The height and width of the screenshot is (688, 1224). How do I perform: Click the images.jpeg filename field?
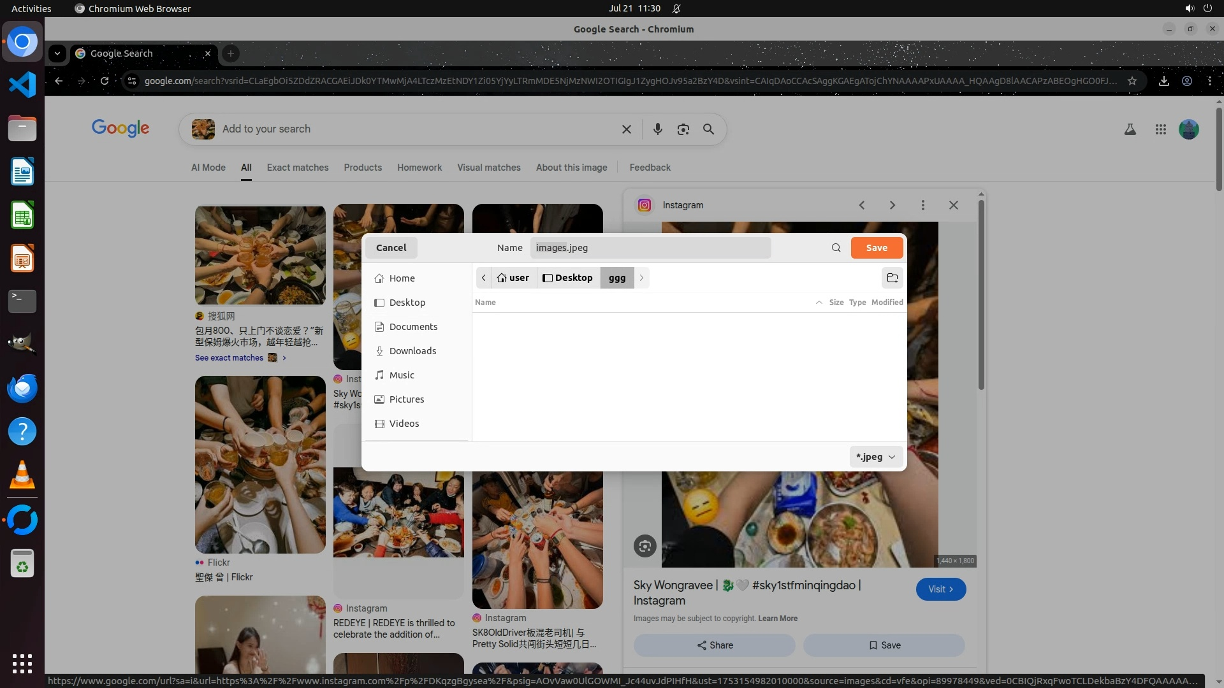(x=650, y=248)
